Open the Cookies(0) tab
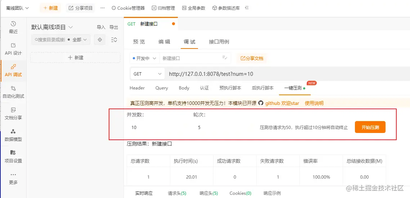The height and width of the screenshot is (198, 410). pyautogui.click(x=240, y=193)
